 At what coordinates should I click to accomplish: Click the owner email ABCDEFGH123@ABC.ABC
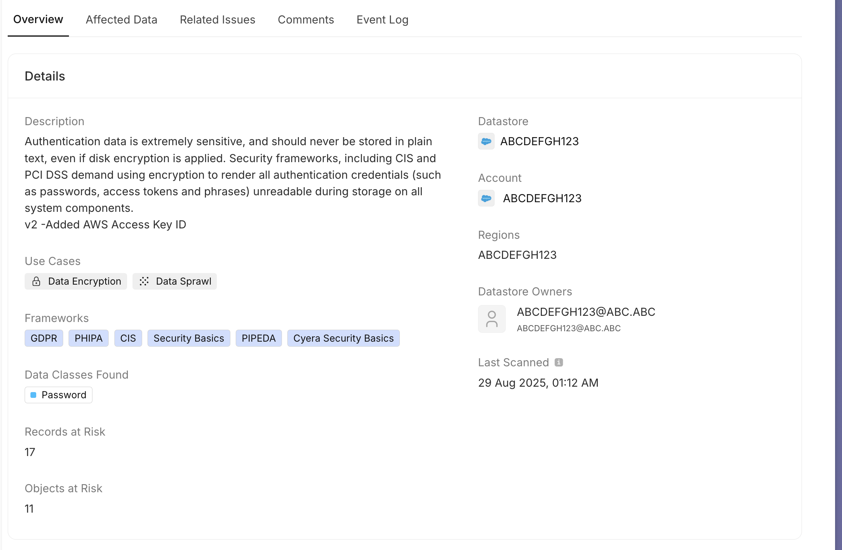coord(585,312)
